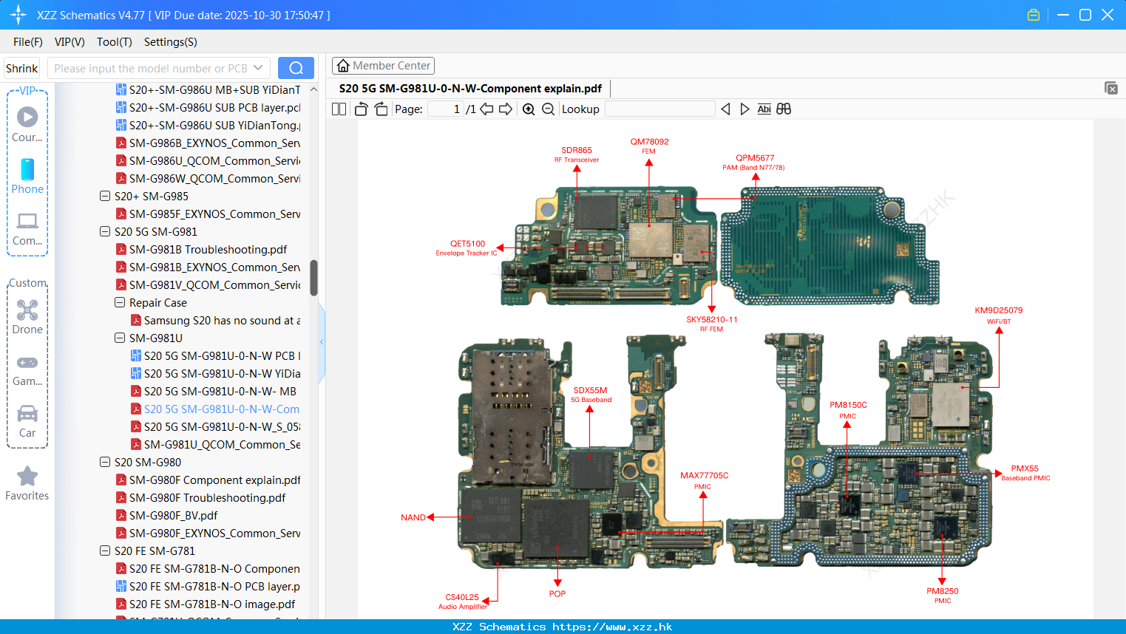Image resolution: width=1126 pixels, height=634 pixels.
Task: Click the yellow toolbox icon in title bar
Action: (x=1034, y=15)
